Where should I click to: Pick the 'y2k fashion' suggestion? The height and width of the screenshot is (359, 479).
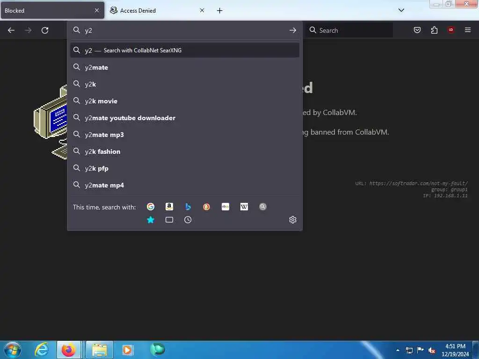pos(184,151)
